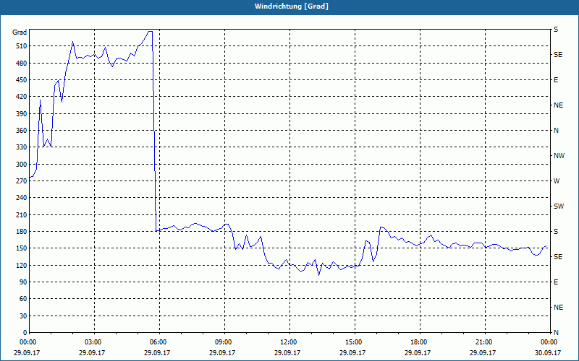Select the "29.09.17" date under "03:00"
Screen dimensions: 579x361
coord(92,352)
